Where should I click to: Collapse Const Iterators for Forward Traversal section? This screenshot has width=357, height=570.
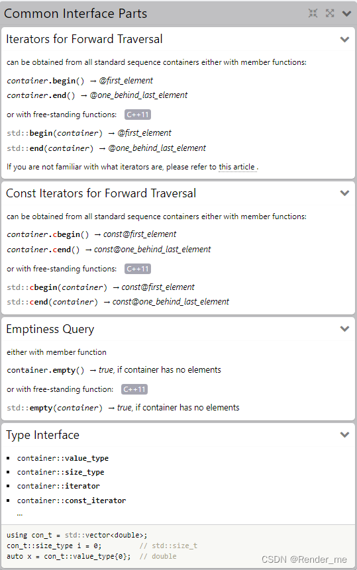(344, 193)
